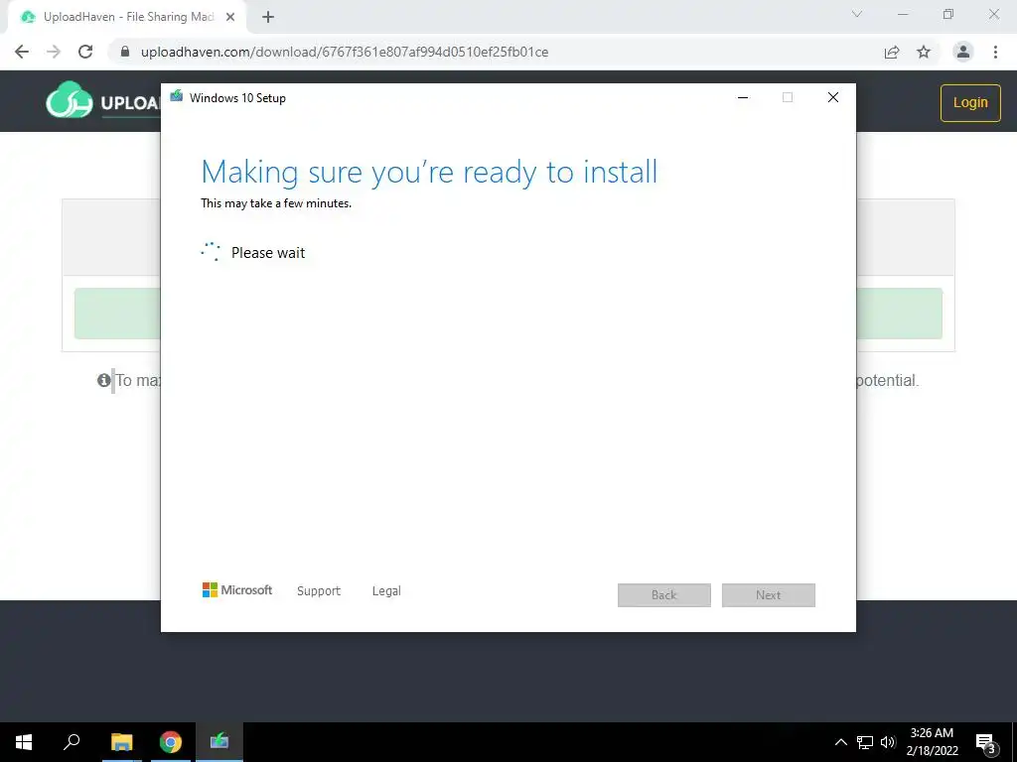Click the spinning Please wait indicator
Viewport: 1017px width, 762px height.
click(x=211, y=252)
